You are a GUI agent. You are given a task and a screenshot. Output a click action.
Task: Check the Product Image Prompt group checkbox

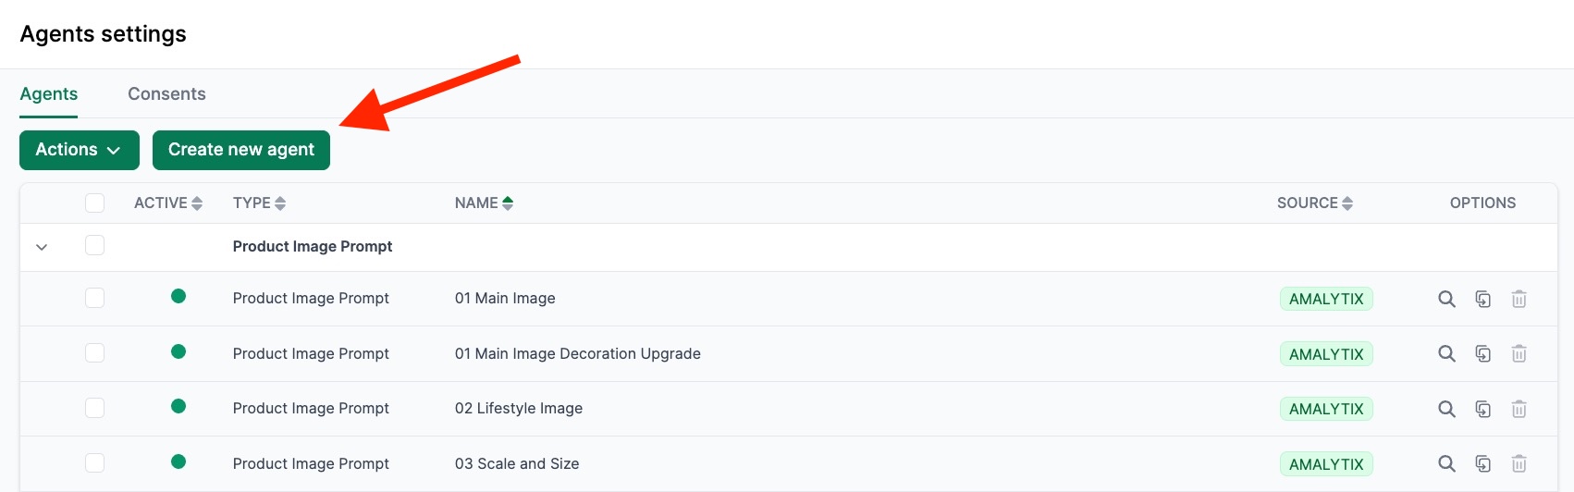tap(94, 245)
